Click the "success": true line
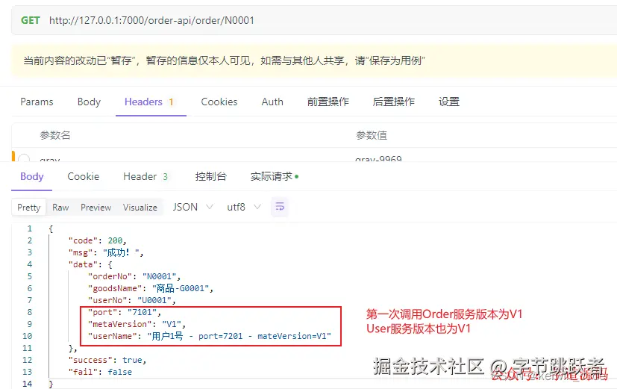This screenshot has width=617, height=389. click(107, 360)
